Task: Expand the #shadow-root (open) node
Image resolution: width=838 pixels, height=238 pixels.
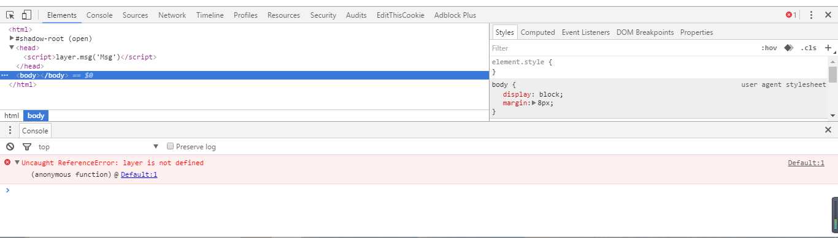Action: 12,39
